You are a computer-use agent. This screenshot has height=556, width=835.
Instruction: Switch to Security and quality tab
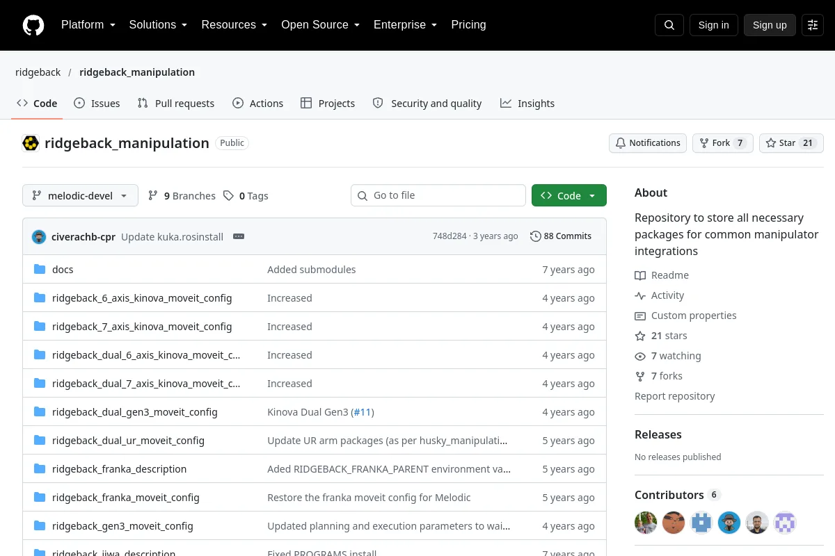pyautogui.click(x=427, y=104)
